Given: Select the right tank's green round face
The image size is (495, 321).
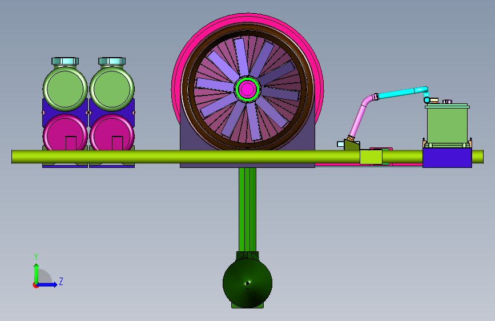Looking at the screenshot, I should (112, 89).
